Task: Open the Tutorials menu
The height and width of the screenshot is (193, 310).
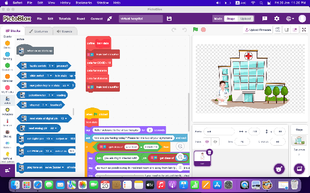Action: 65,19
